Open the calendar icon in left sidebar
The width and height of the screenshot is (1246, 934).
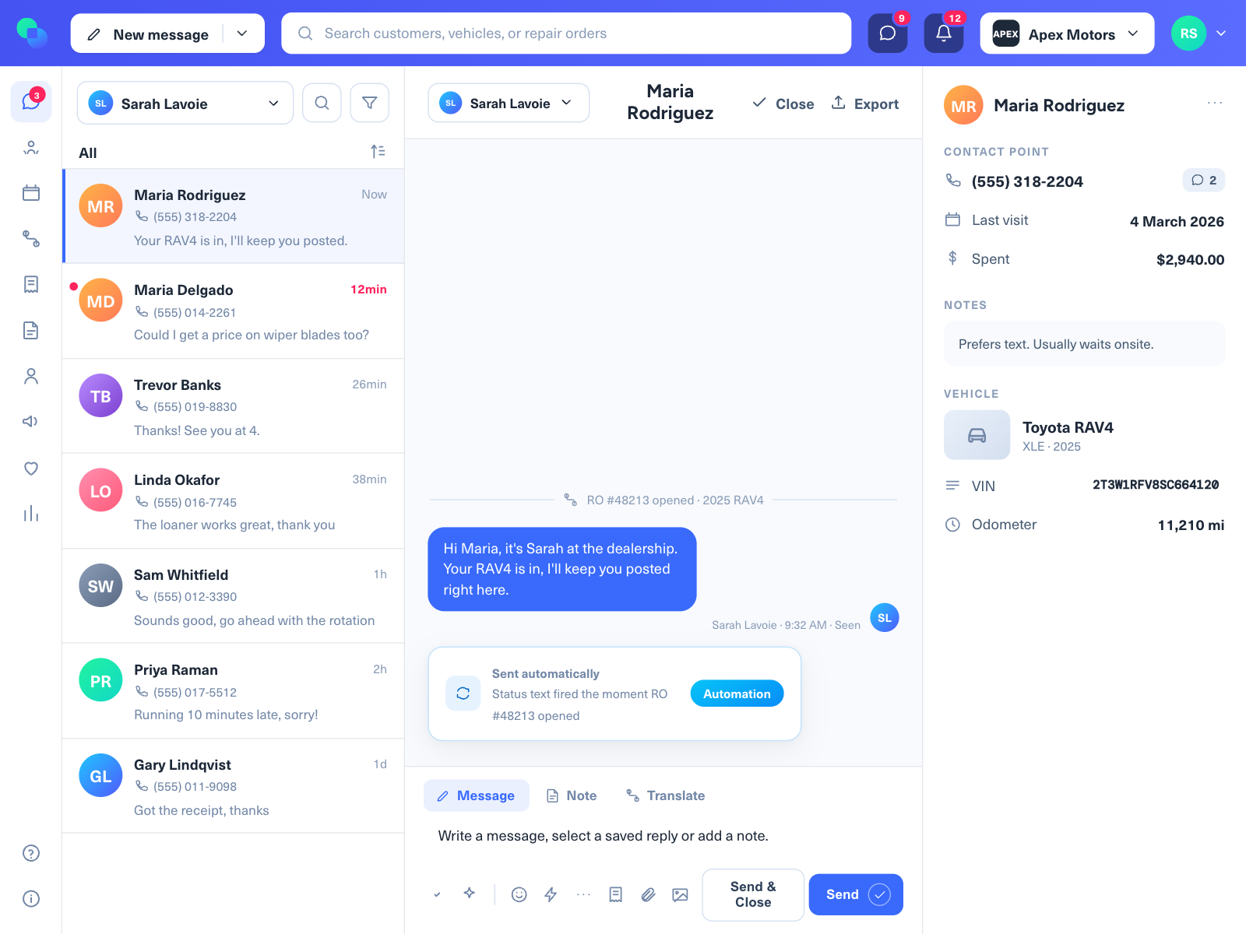[x=31, y=193]
